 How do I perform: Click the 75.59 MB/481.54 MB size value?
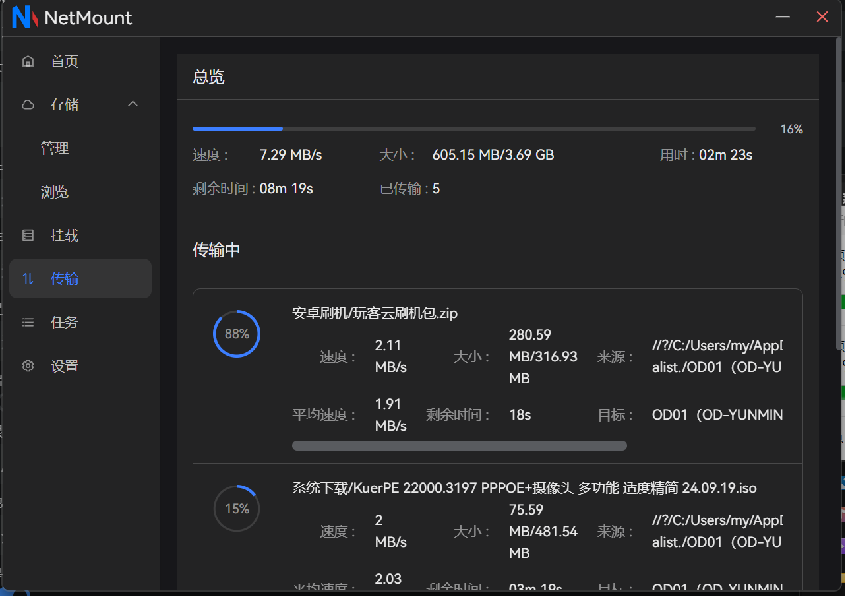[543, 531]
